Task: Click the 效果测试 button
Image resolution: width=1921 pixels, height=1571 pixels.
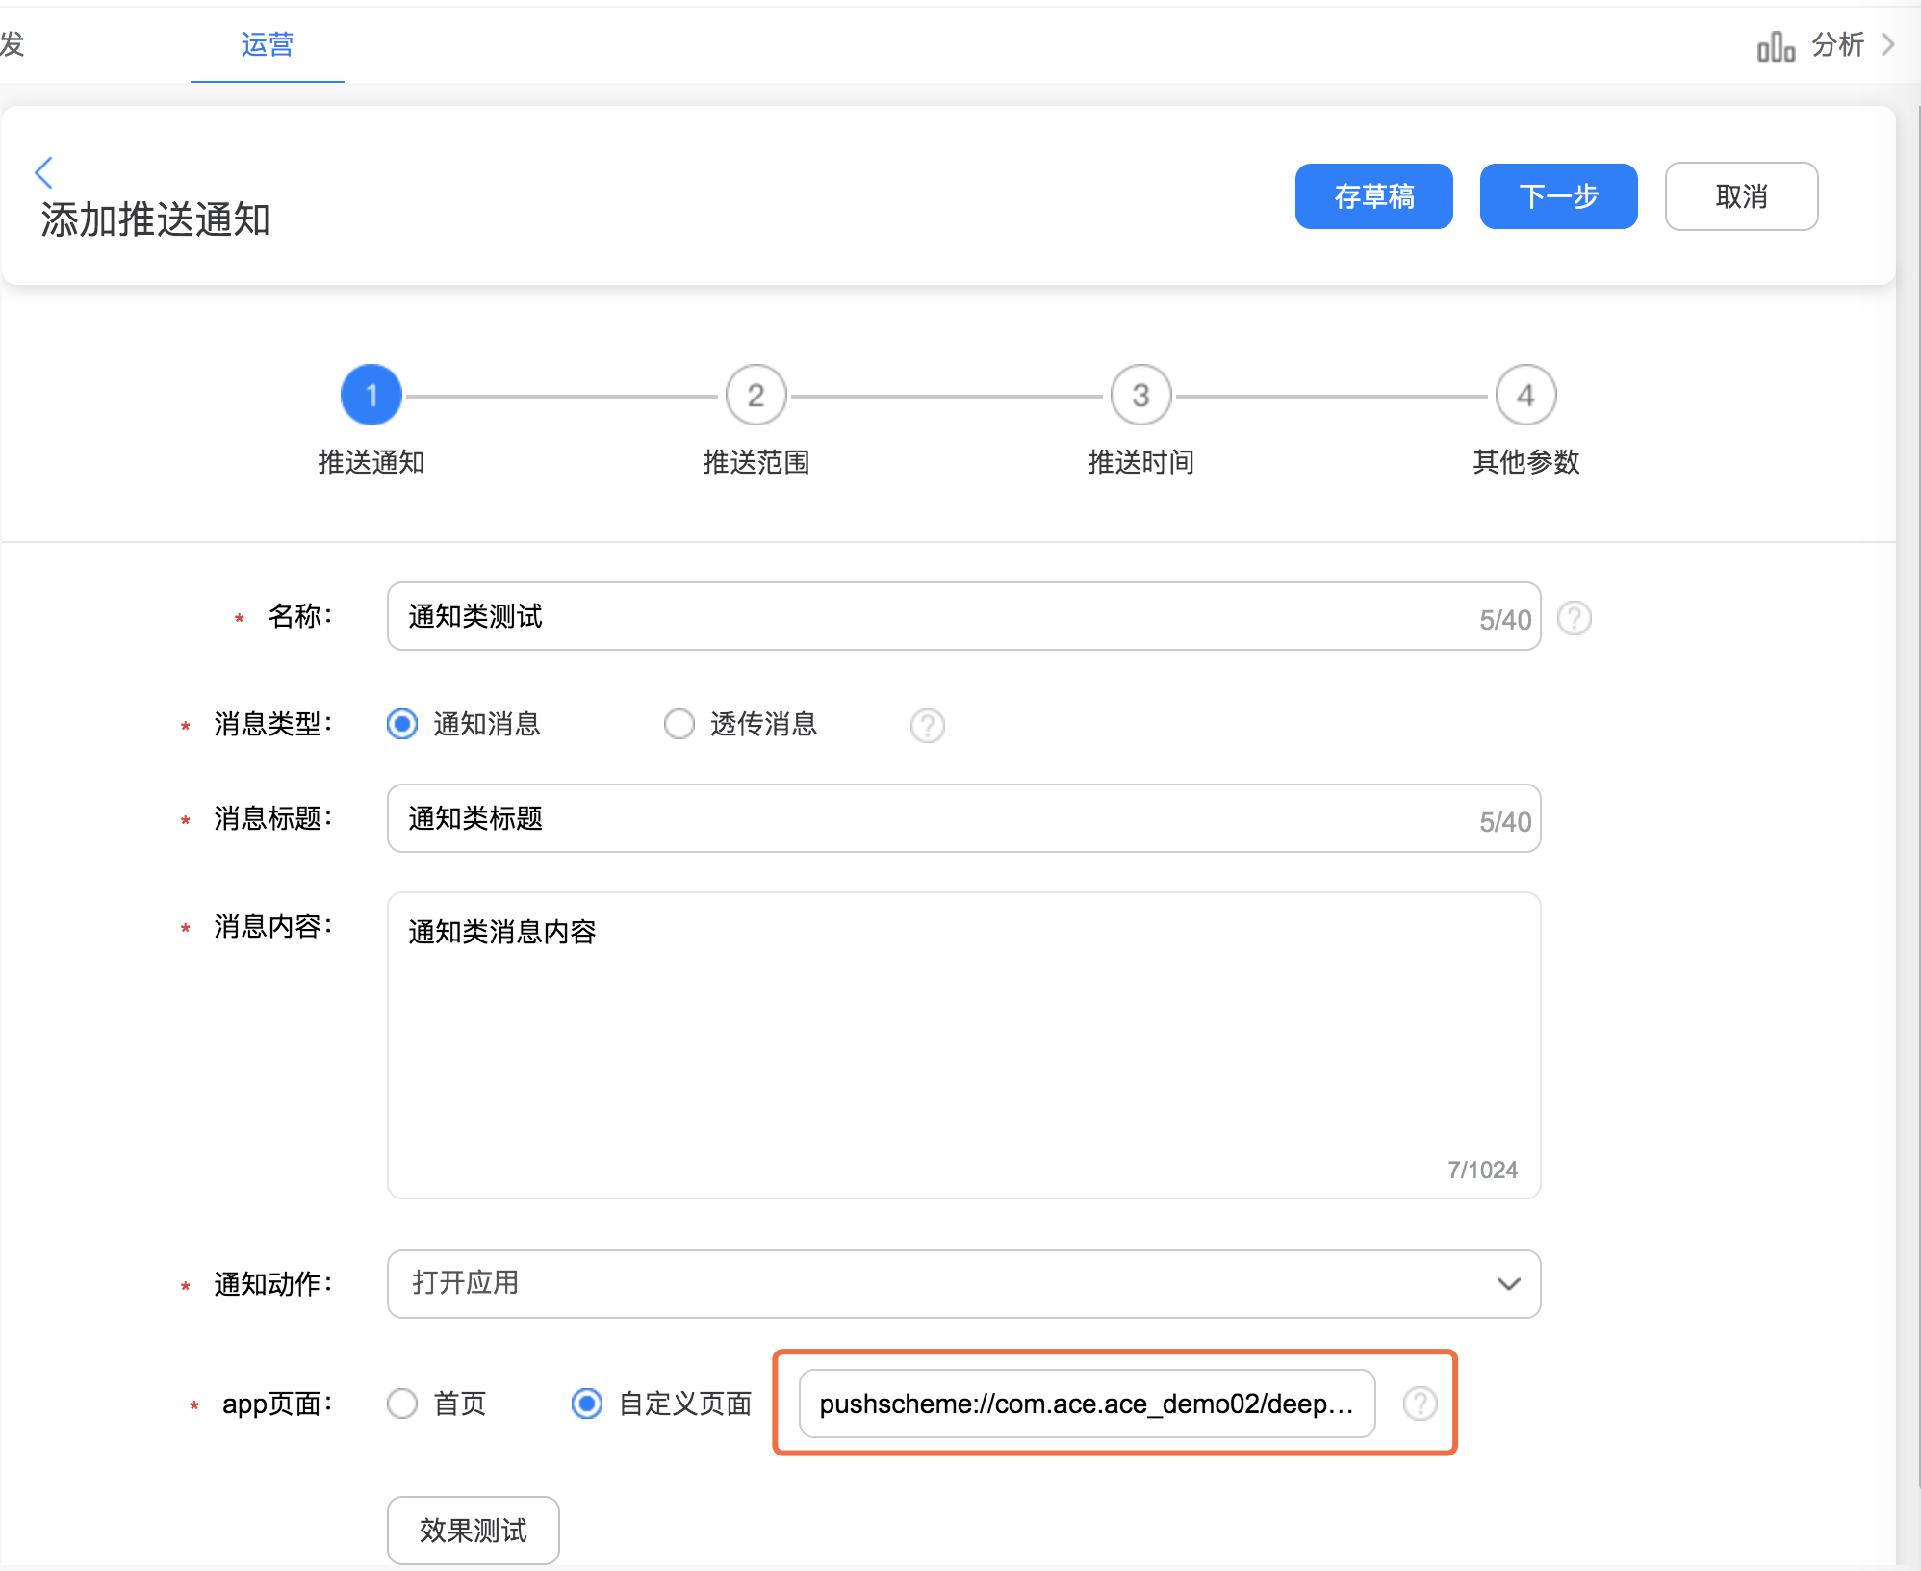Action: (x=473, y=1530)
